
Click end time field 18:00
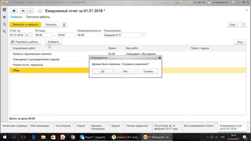point(66,35)
